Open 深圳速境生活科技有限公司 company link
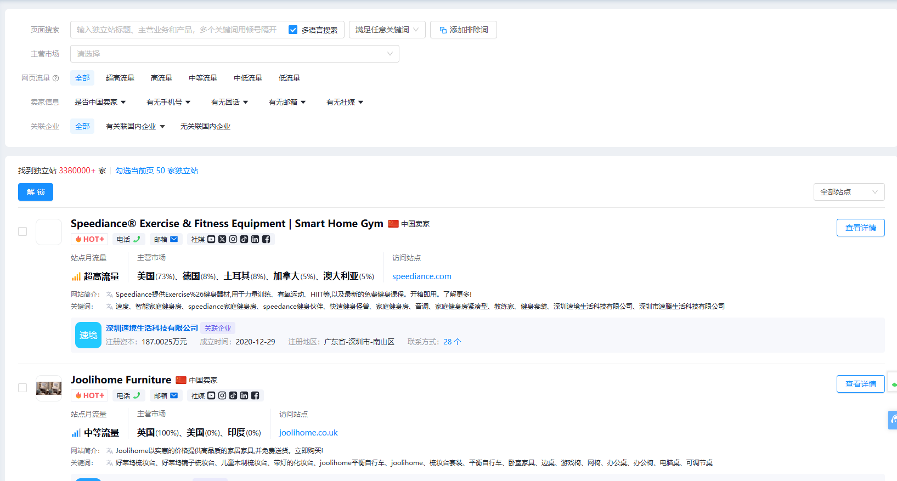The image size is (897, 481). 152,328
